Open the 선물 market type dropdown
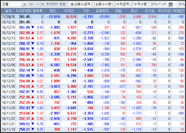Viewport: 186px width, 133px height. (24, 4)
